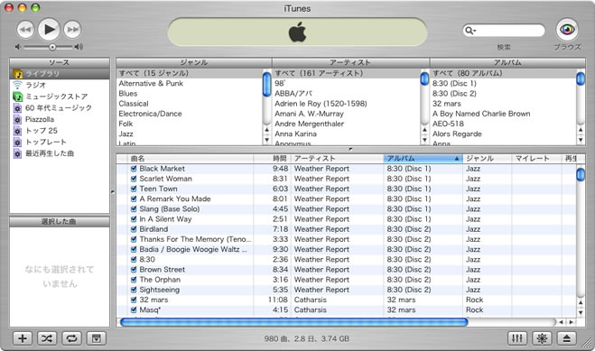Select Alors Regarde in album browser

(503, 134)
